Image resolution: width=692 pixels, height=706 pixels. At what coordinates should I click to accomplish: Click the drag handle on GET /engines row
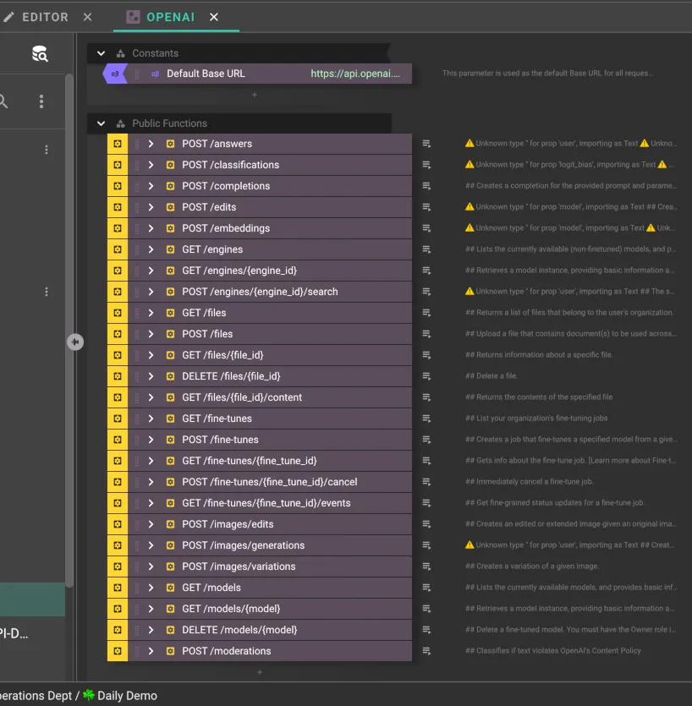[x=137, y=249]
